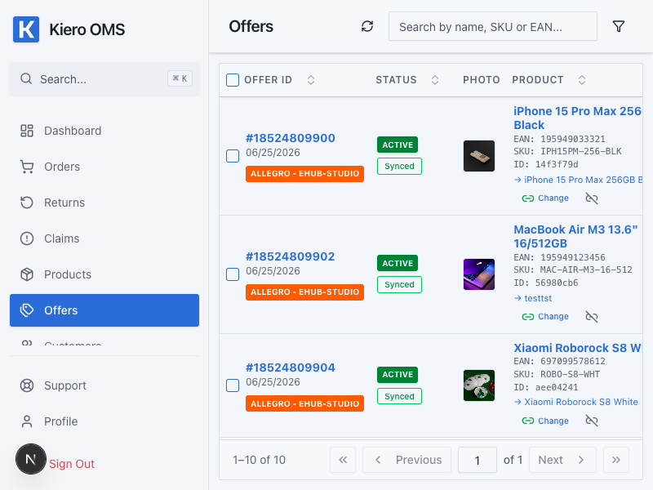The image size is (653, 490).
Task: Open offer #18524809902 link
Action: [x=291, y=256]
